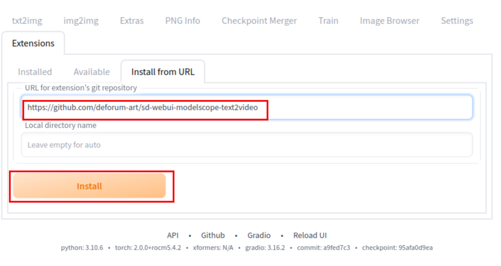Click the git repository URL field
Viewport: 501px width, 266px height.
tap(248, 107)
